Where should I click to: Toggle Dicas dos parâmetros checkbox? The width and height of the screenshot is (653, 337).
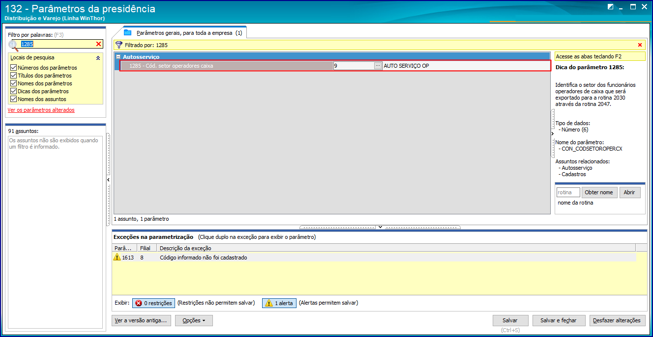(x=13, y=91)
